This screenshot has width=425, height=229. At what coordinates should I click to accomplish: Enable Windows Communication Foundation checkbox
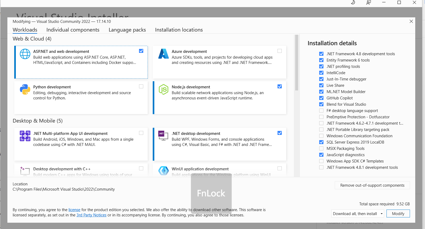(x=321, y=136)
